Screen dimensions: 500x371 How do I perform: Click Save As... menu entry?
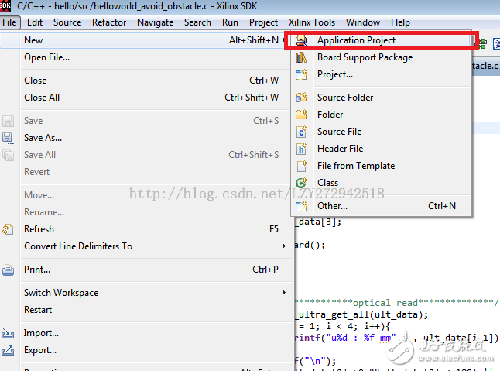[43, 138]
